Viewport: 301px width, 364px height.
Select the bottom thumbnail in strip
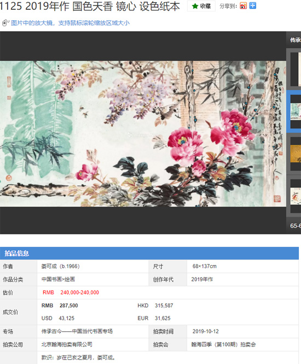tap(296, 196)
